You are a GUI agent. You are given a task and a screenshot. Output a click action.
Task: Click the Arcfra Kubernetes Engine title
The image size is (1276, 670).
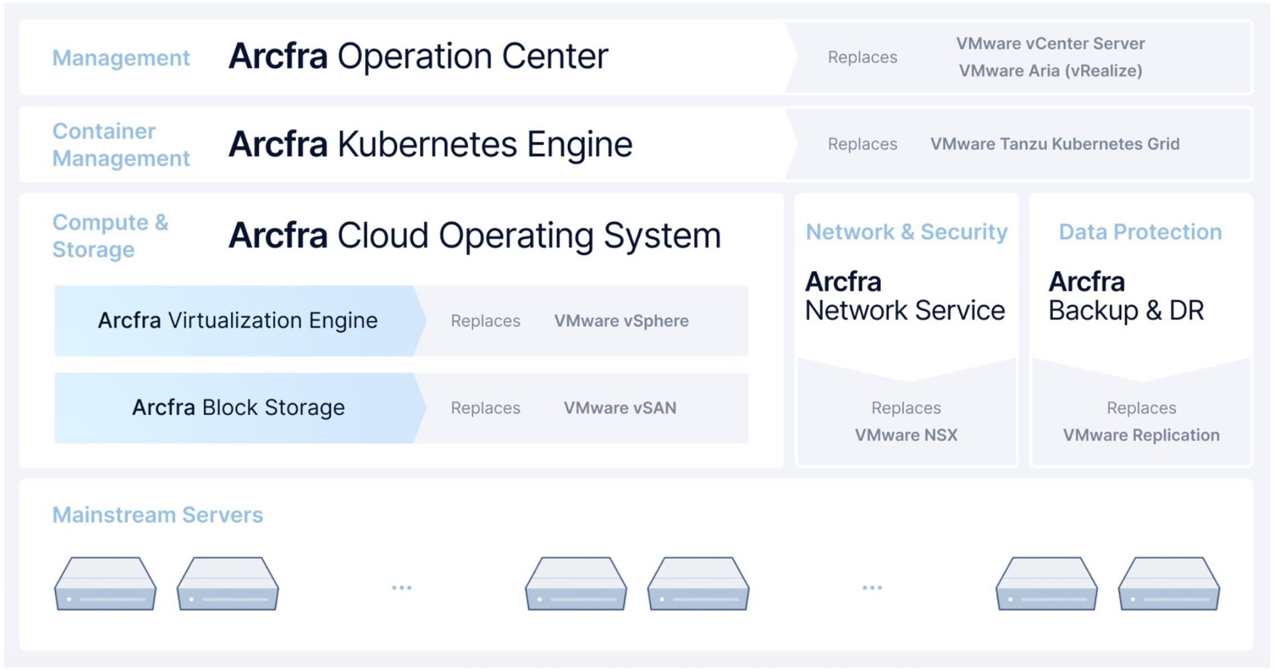[431, 145]
